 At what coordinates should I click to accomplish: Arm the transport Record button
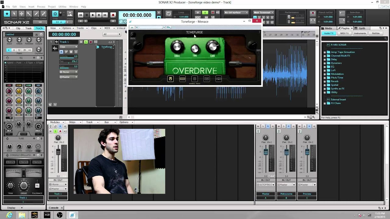click(113, 15)
